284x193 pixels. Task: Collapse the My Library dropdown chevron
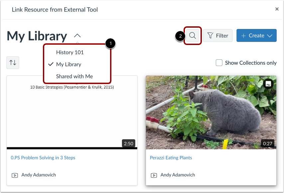click(77, 36)
